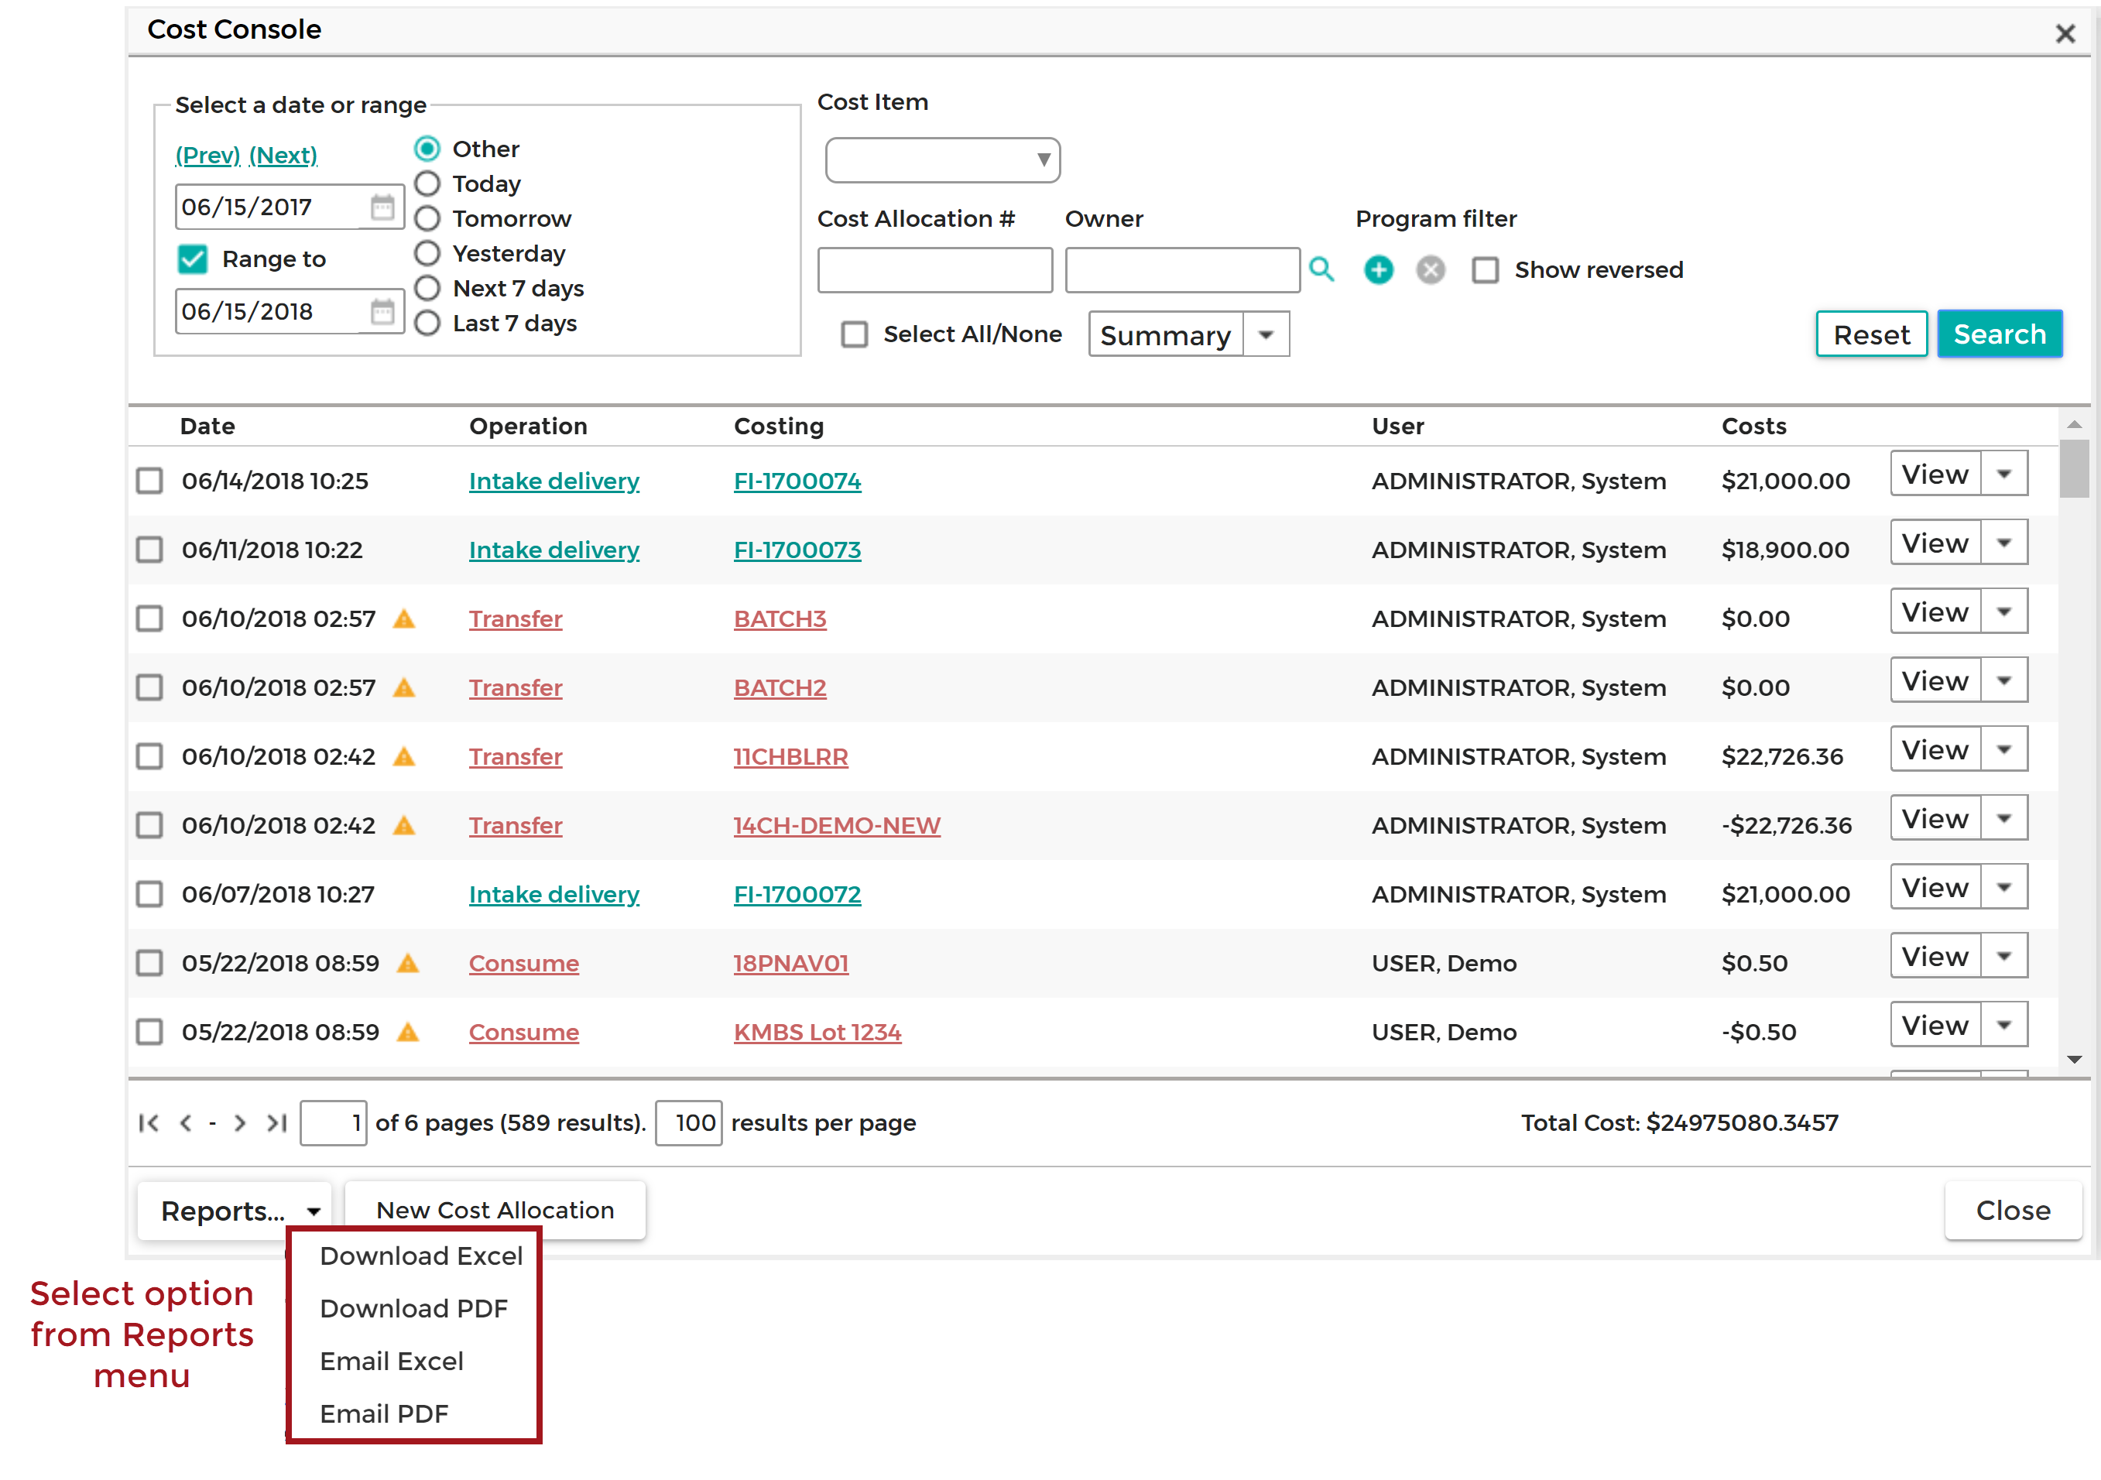Toggle the Select All/None checkbox
This screenshot has height=1480, width=2101.
[854, 334]
